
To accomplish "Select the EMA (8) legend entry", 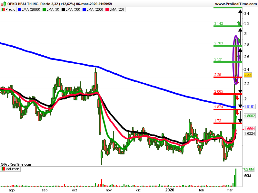I will [x=51, y=10].
